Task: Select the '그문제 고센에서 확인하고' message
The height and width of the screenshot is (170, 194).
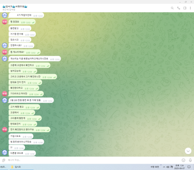Action: click(x=29, y=65)
